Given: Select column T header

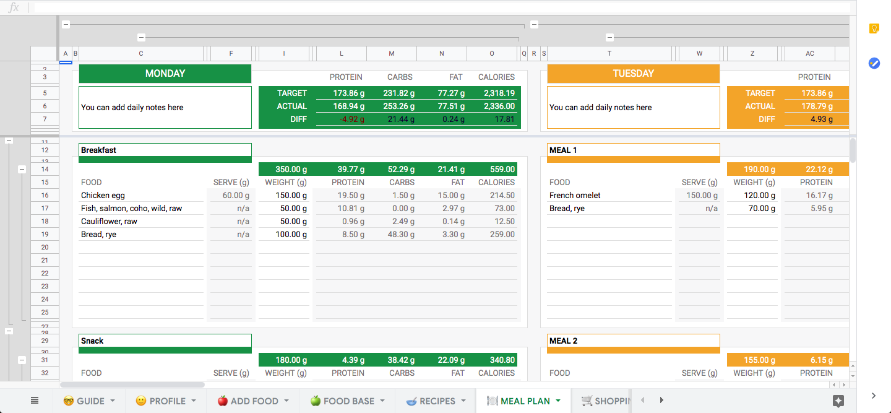Looking at the screenshot, I should tap(609, 54).
